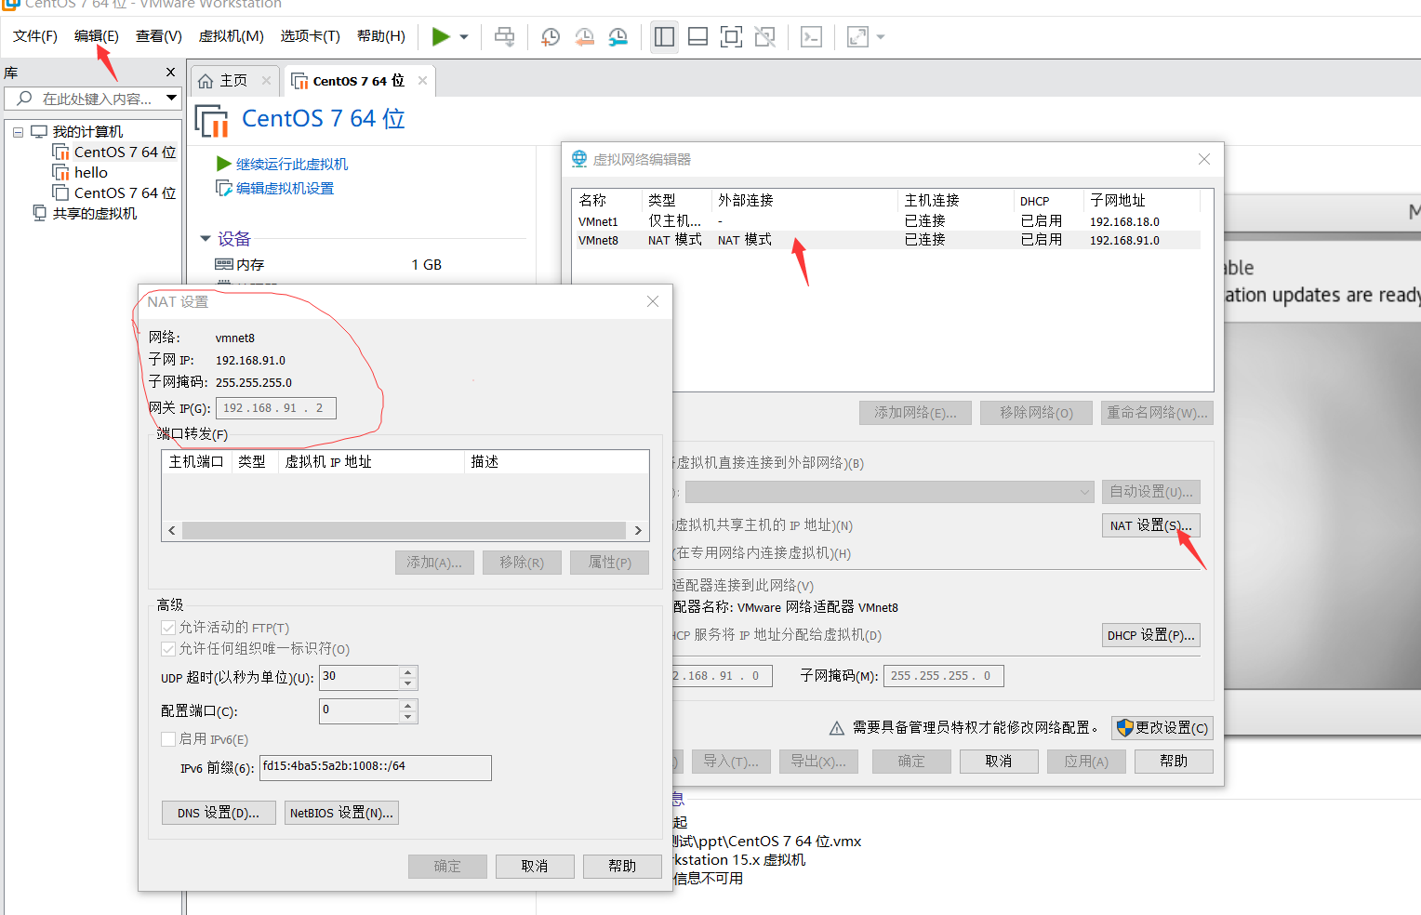Screen dimensions: 1421x915
Task: Click the 子网地址 column header
Action: [1141, 201]
